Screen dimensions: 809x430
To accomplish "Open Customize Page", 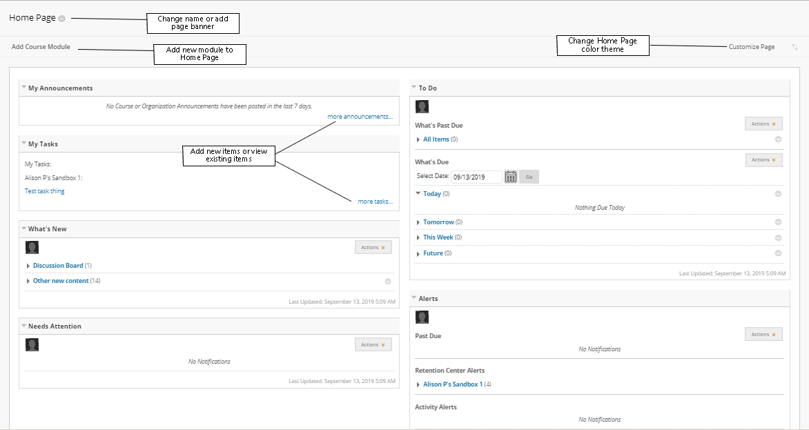I will [x=751, y=47].
